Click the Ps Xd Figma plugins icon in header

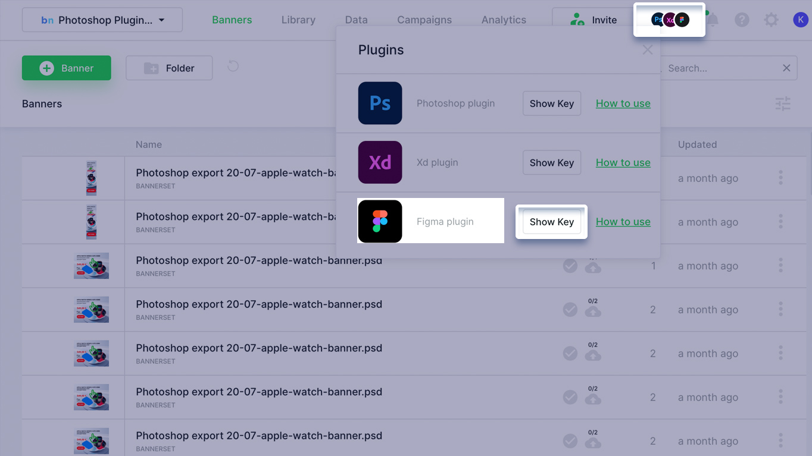point(670,20)
